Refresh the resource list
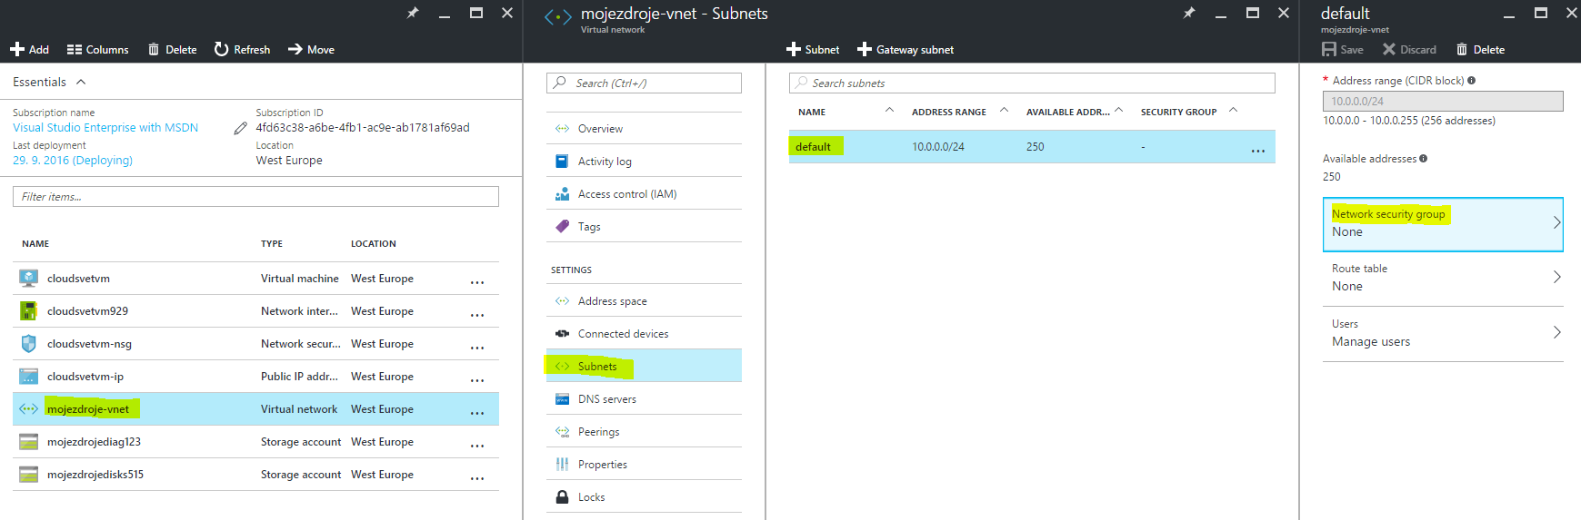 coord(242,49)
